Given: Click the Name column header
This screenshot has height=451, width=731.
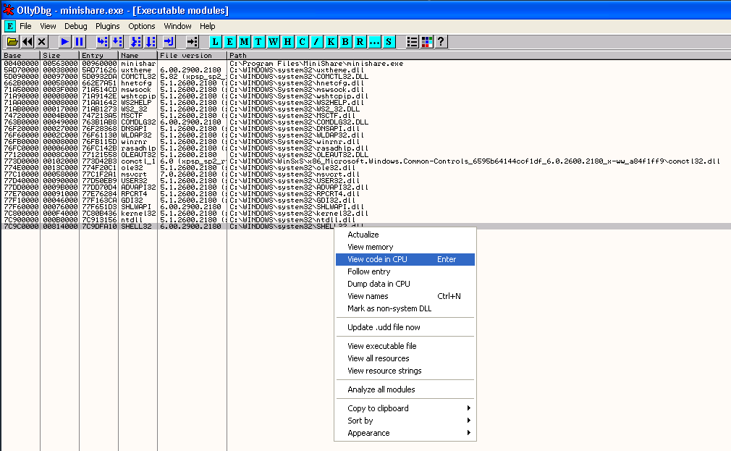Looking at the screenshot, I should click(x=138, y=56).
